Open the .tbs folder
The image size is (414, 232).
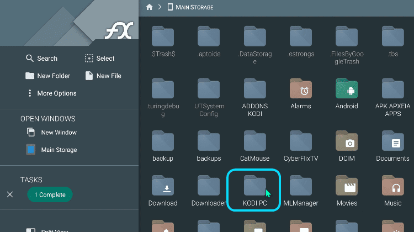pyautogui.click(x=393, y=42)
